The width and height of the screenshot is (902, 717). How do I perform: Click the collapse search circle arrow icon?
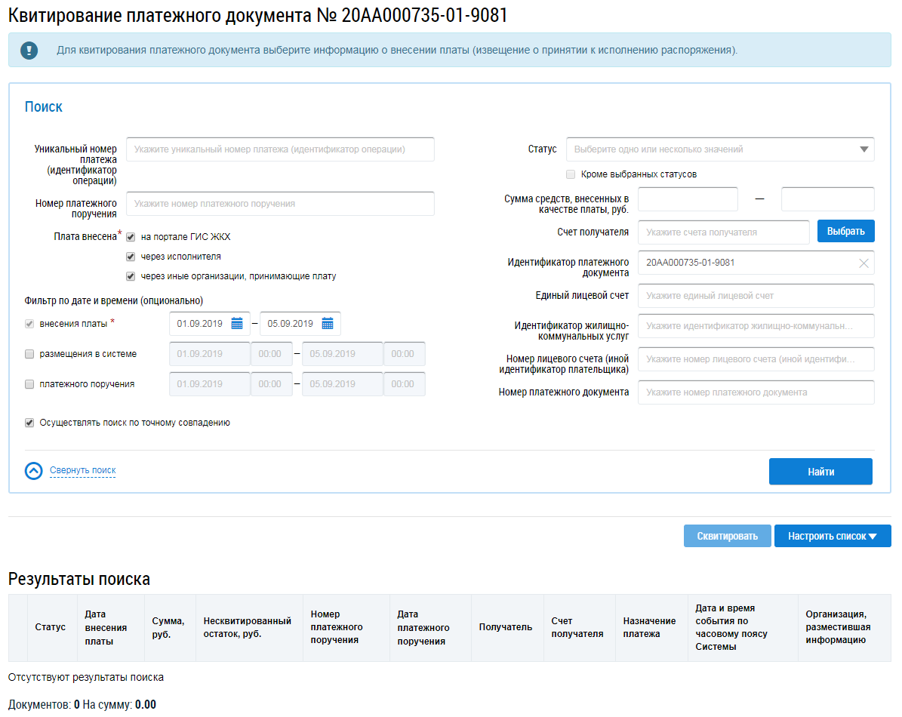click(34, 471)
